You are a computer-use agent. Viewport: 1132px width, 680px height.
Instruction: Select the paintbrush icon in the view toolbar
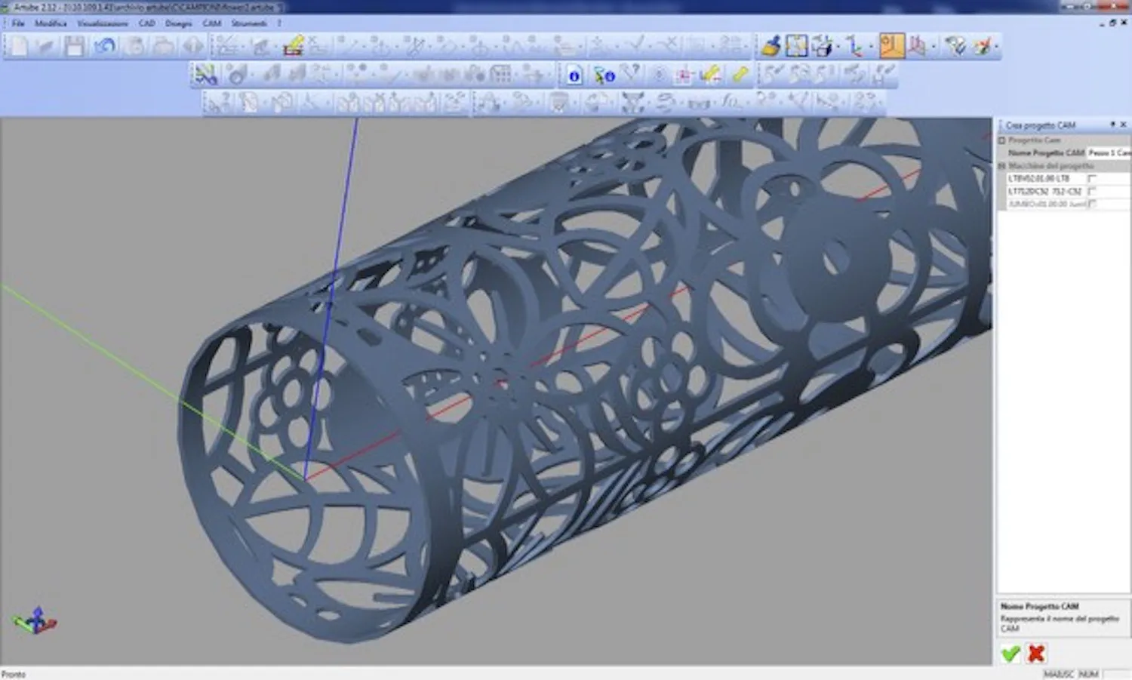(x=771, y=47)
